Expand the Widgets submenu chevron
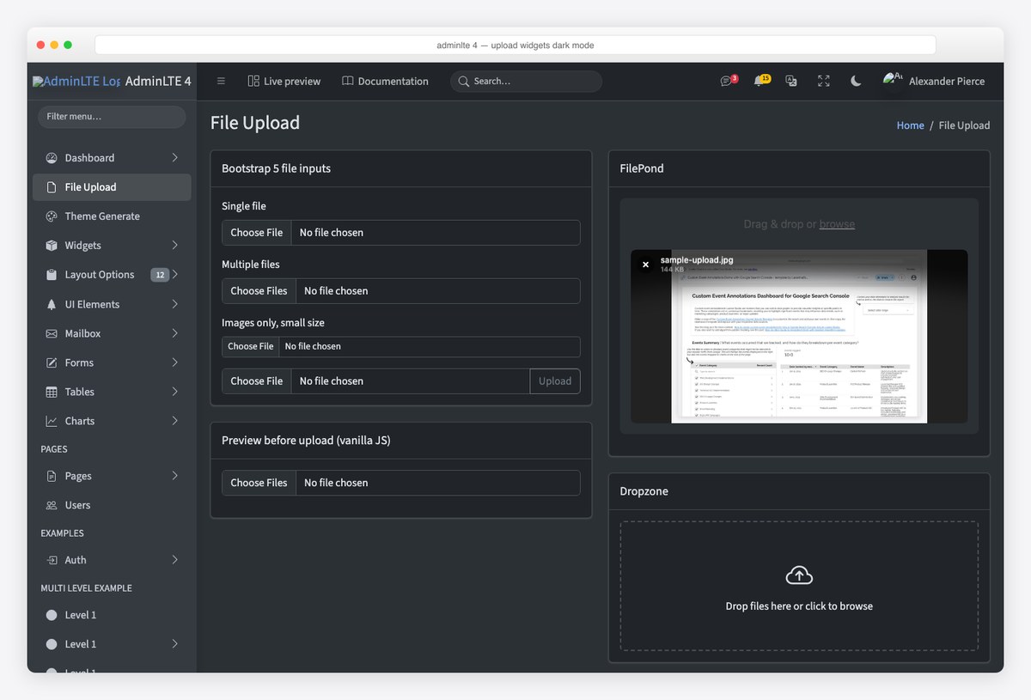The height and width of the screenshot is (700, 1031). (x=174, y=245)
